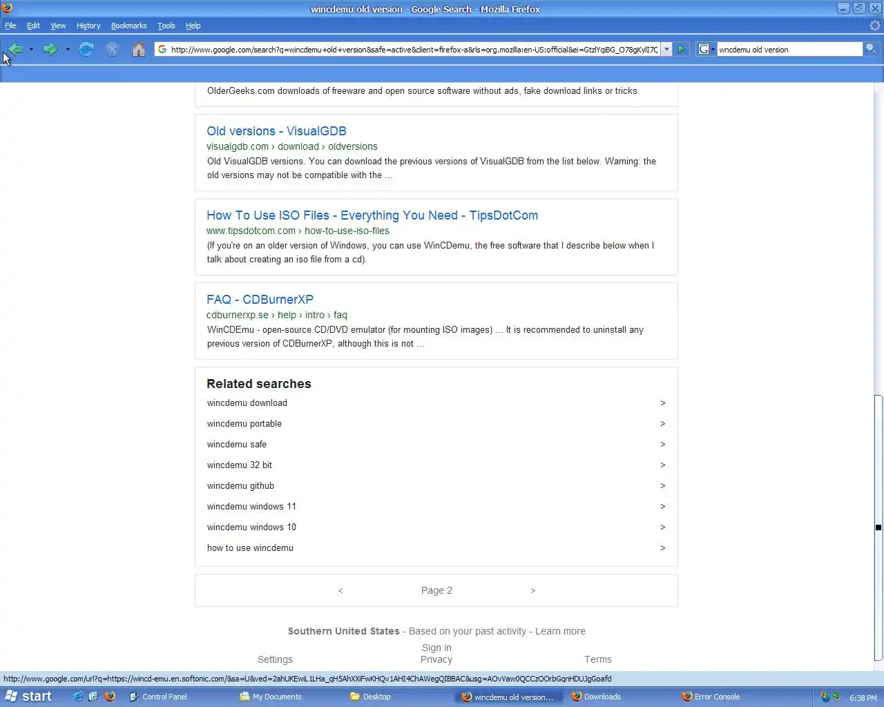Screen dimensions: 884x707
Task: Select related search wincdemu portable
Action: pyautogui.click(x=244, y=424)
